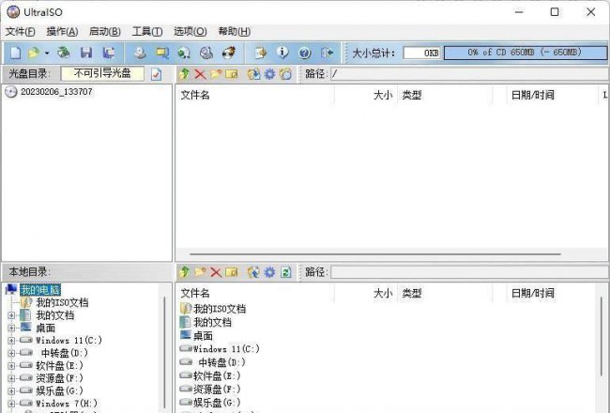Viewport: 610px width, 413px height.
Task: Click the red X Delete icon in image pane toolbar
Action: [200, 74]
